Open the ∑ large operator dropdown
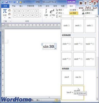 [x=58, y=16]
